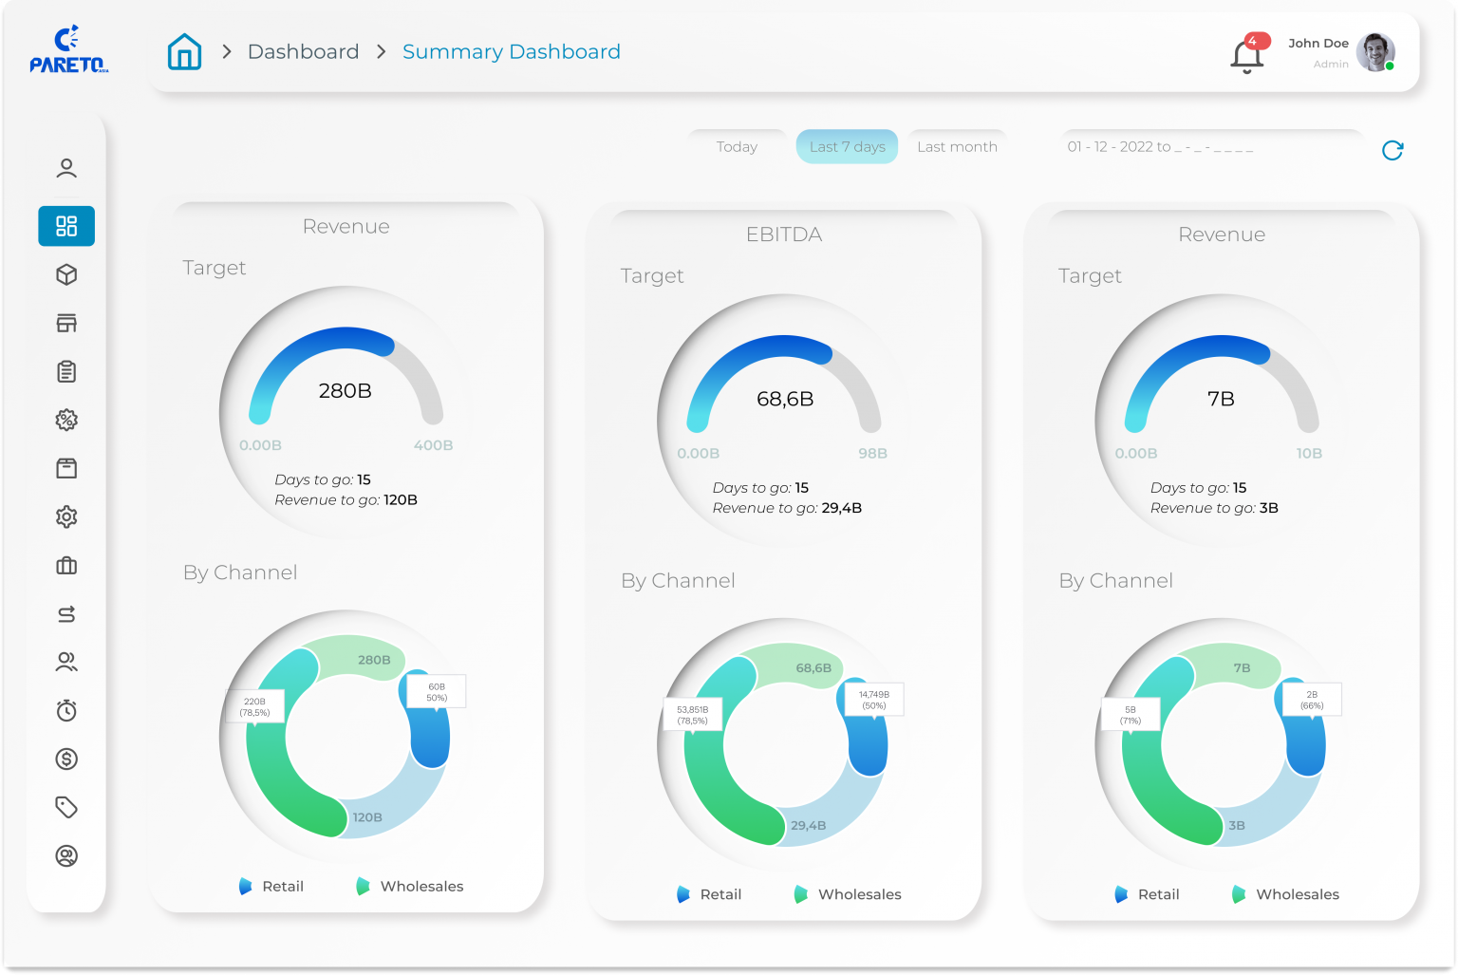
Task: Click John Doe's profile avatar
Action: click(x=1375, y=52)
